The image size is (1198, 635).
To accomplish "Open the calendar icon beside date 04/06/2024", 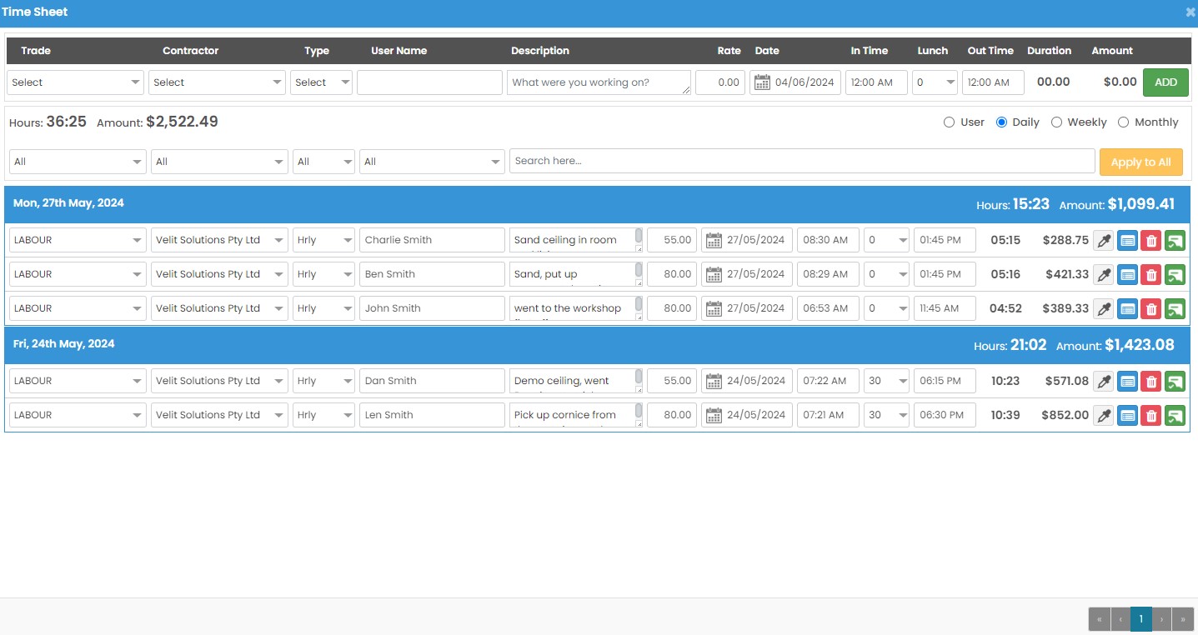I will 761,82.
